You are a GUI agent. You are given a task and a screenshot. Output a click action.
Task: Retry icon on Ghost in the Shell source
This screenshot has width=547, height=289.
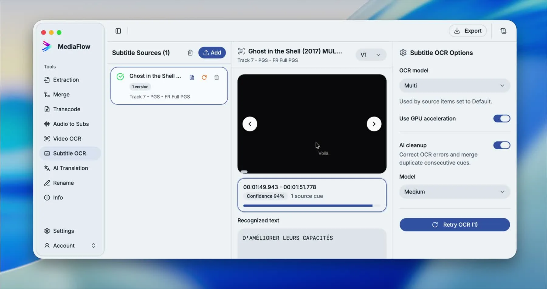pos(204,78)
